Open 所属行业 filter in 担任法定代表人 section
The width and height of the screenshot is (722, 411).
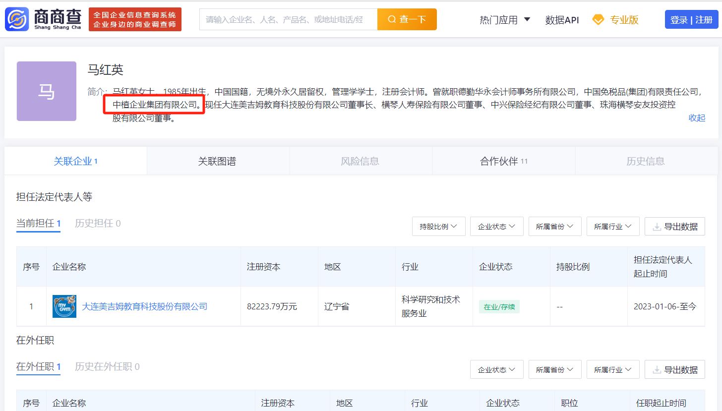click(613, 227)
